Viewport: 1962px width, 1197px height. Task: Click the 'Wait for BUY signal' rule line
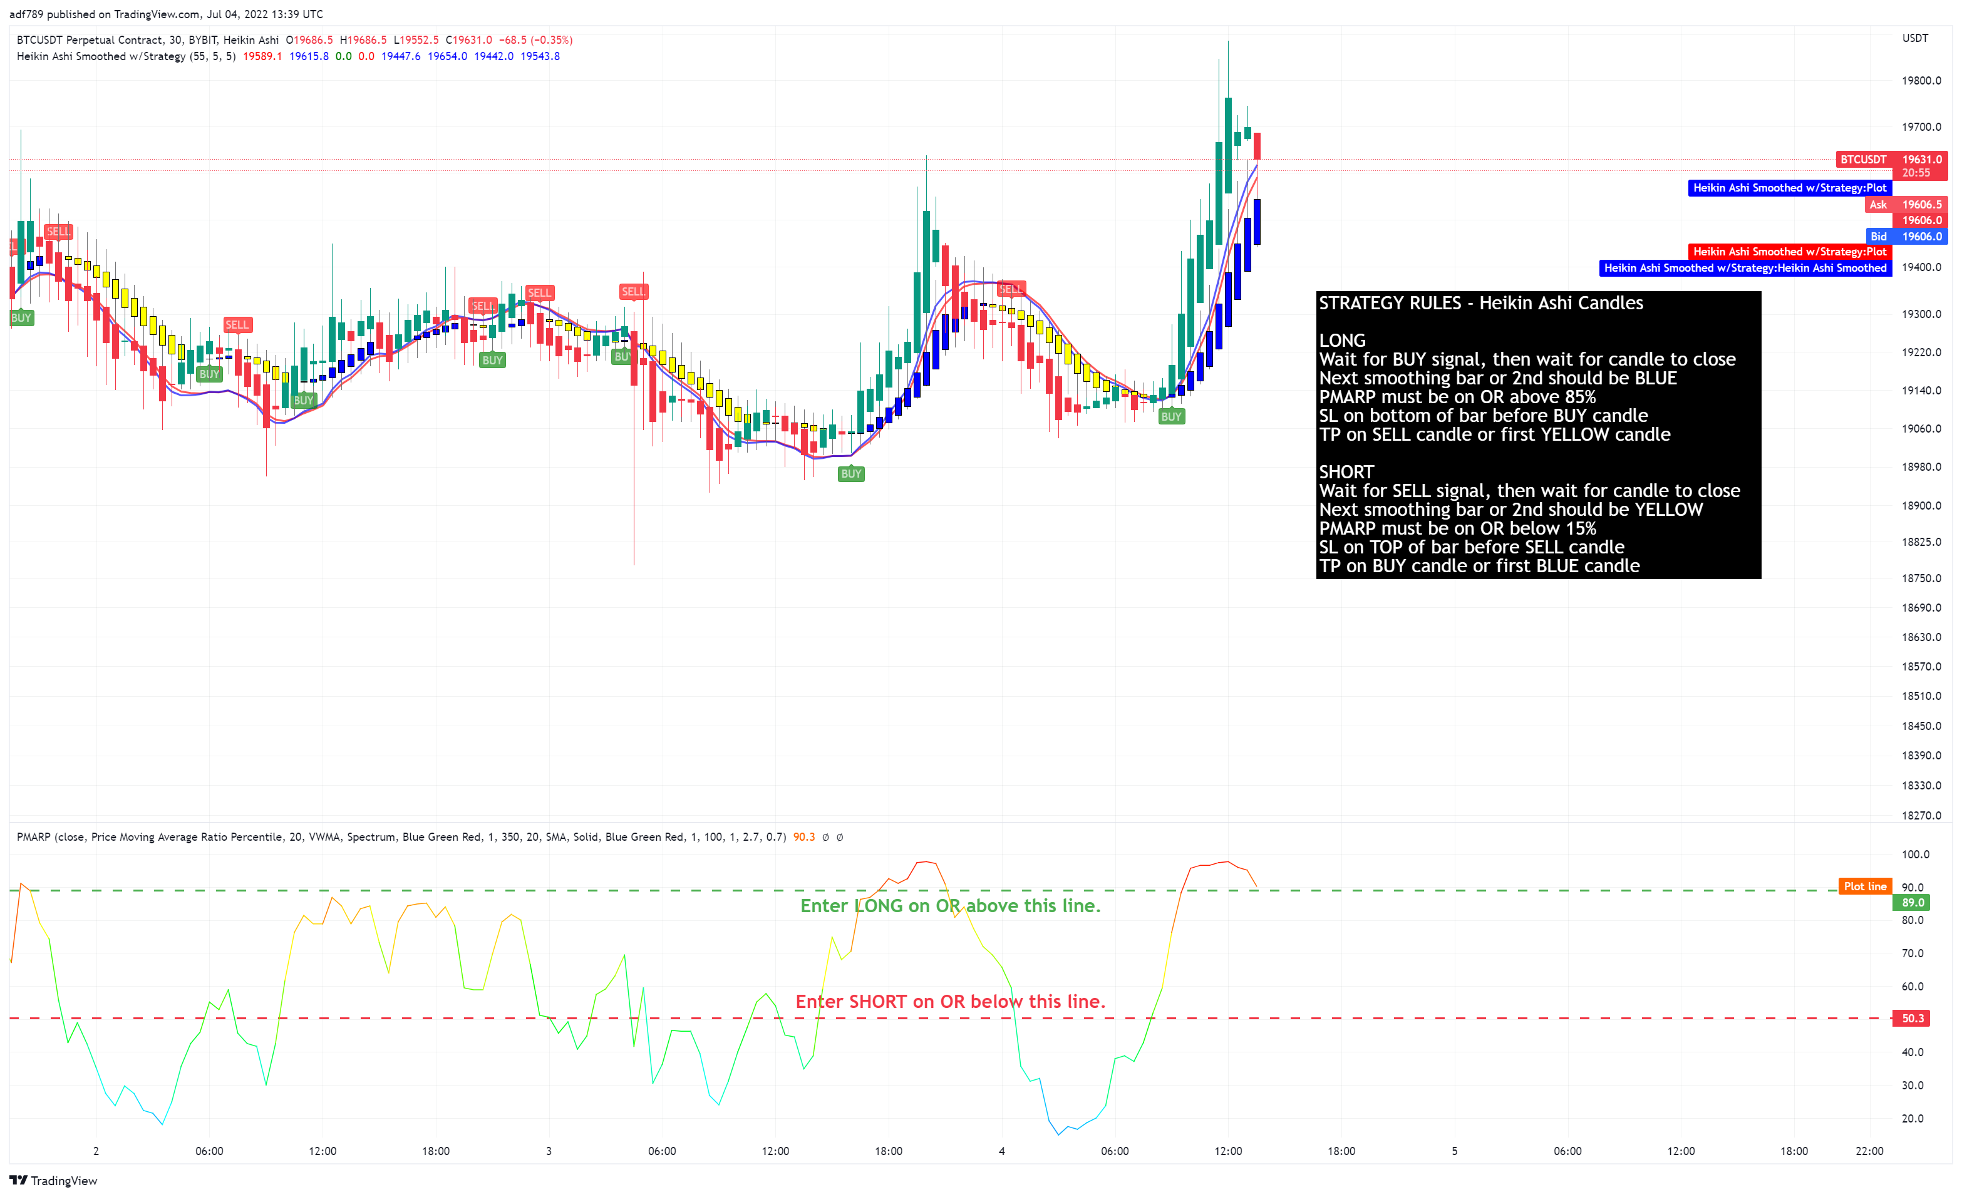1527,360
